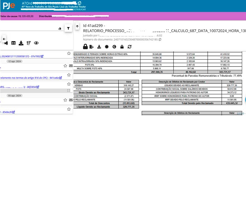Click the Descrição de Débitos do Reclamante header
The height and width of the screenshot is (222, 246).
pyautogui.click(x=182, y=113)
